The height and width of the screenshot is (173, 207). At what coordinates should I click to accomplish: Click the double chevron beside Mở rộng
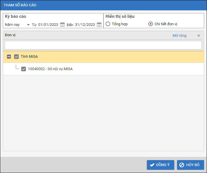coord(198,36)
